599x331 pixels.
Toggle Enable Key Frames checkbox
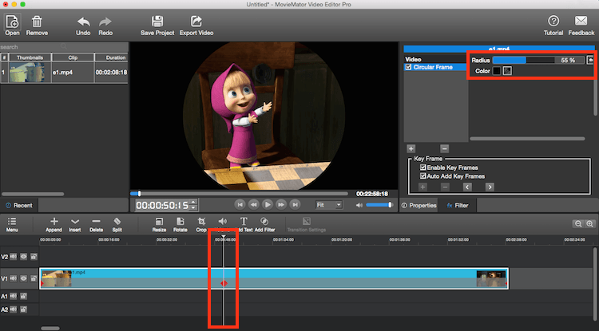point(422,167)
